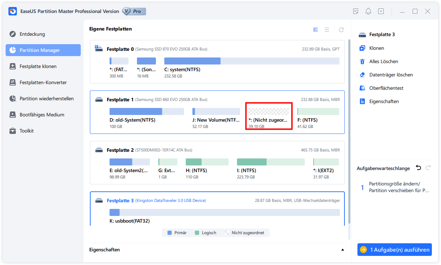The image size is (441, 265).
Task: Click the Pro version badge
Action: click(x=134, y=11)
